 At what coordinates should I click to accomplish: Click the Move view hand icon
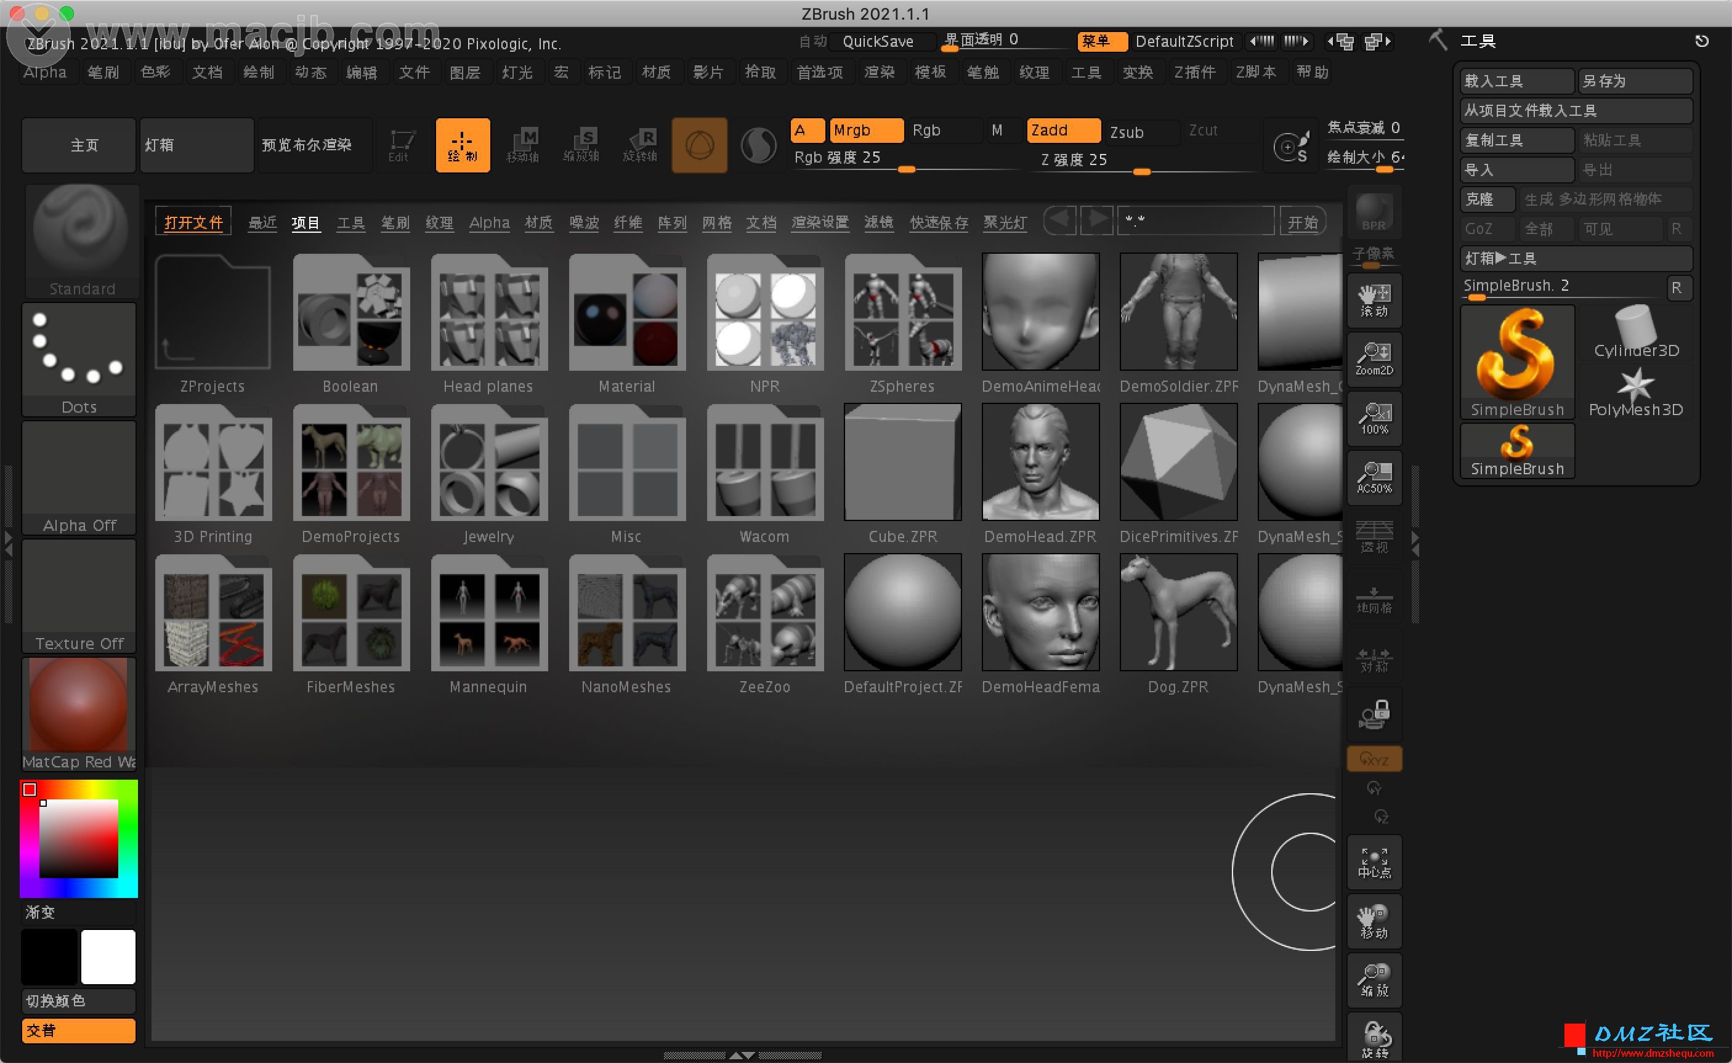point(1374,922)
